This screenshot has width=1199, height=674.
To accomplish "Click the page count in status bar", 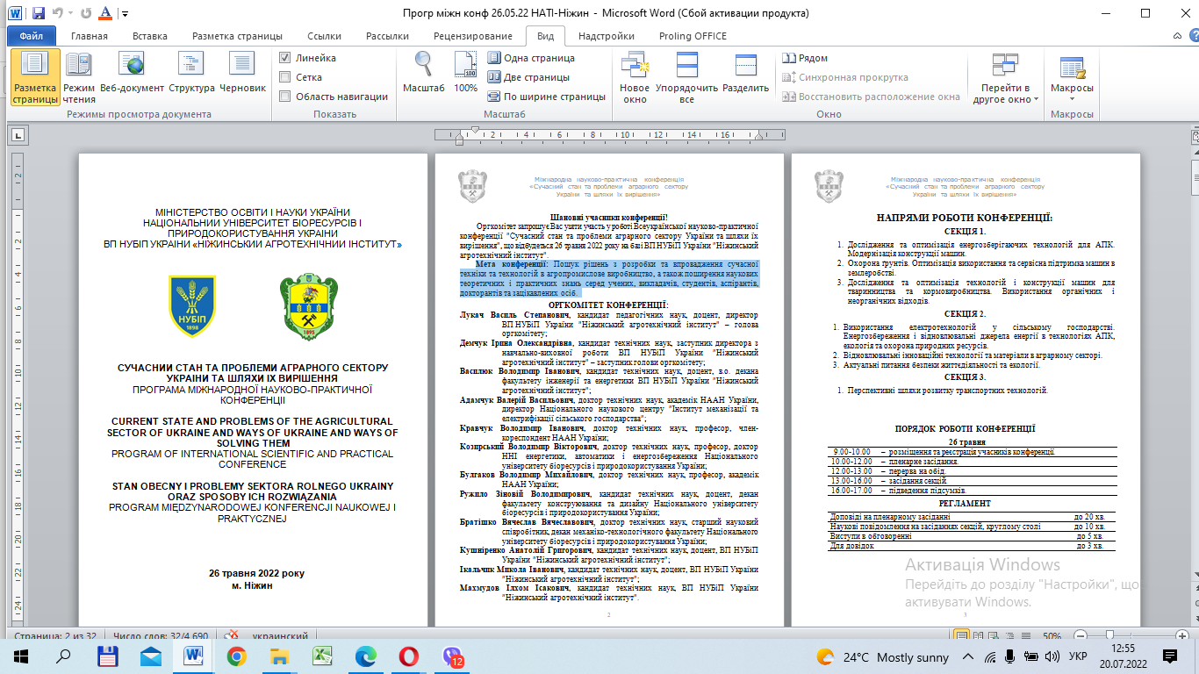I will click(54, 635).
